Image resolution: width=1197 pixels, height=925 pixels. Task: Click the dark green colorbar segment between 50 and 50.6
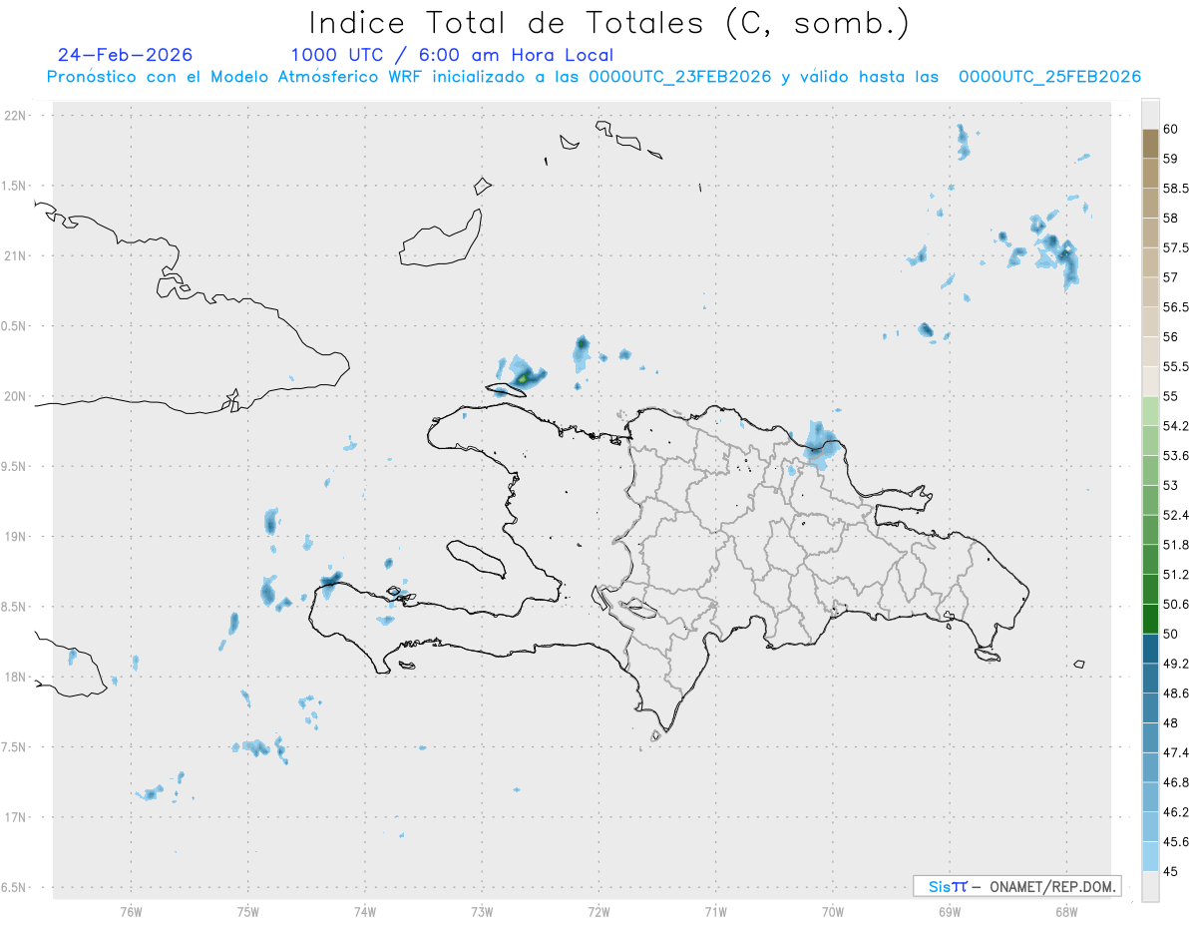pyautogui.click(x=1150, y=619)
